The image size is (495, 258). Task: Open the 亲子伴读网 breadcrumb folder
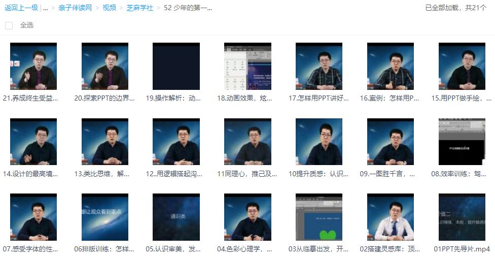pos(75,8)
